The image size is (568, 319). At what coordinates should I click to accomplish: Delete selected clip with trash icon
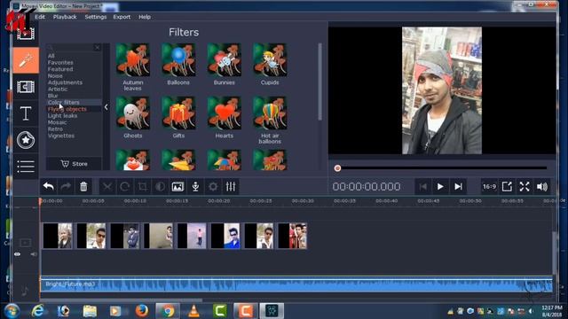pos(83,187)
